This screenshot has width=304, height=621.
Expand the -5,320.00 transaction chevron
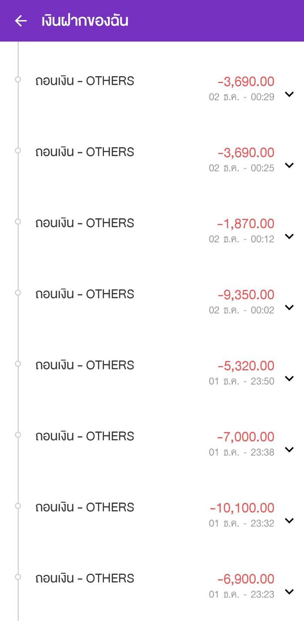[x=289, y=379]
